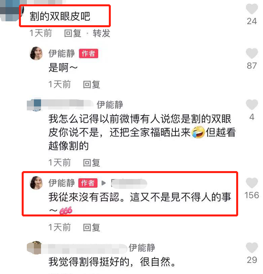Image resolution: width=263 pixels, height=274 pixels.
Task: Tap 转发 to forward the top comment
Action: pos(101,33)
